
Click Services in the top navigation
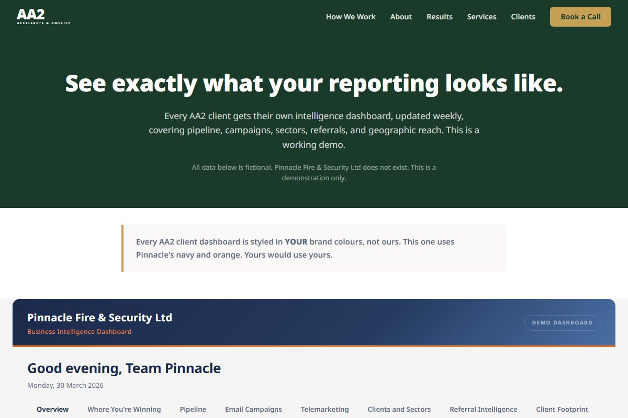click(481, 16)
